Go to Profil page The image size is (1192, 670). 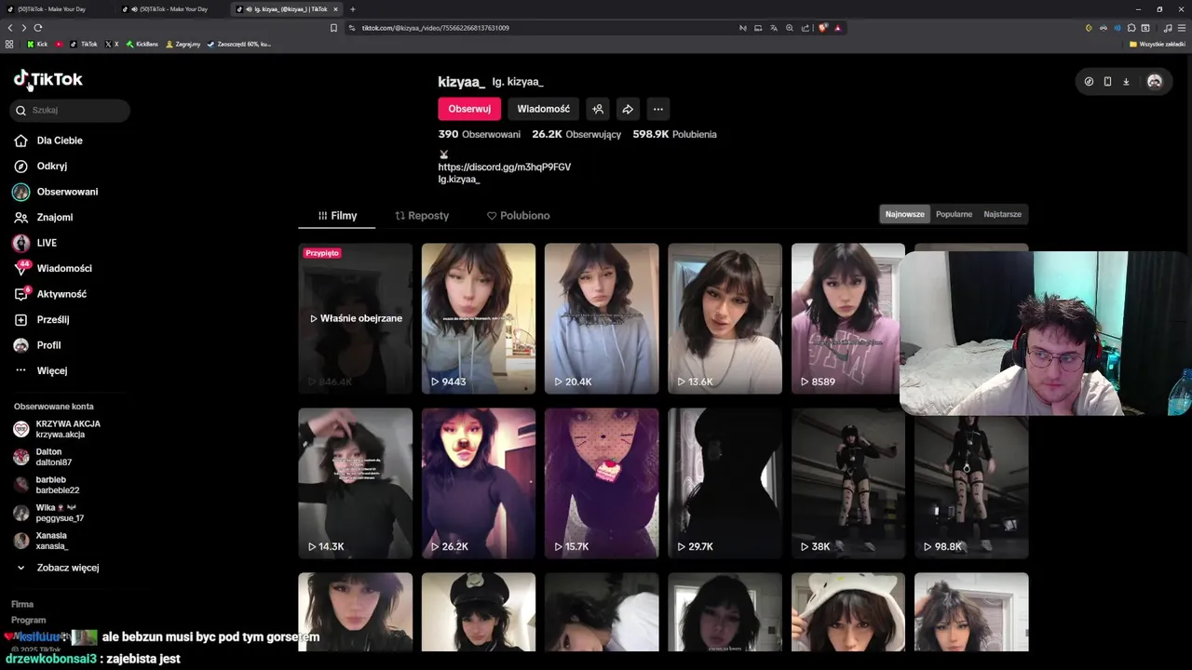point(48,345)
